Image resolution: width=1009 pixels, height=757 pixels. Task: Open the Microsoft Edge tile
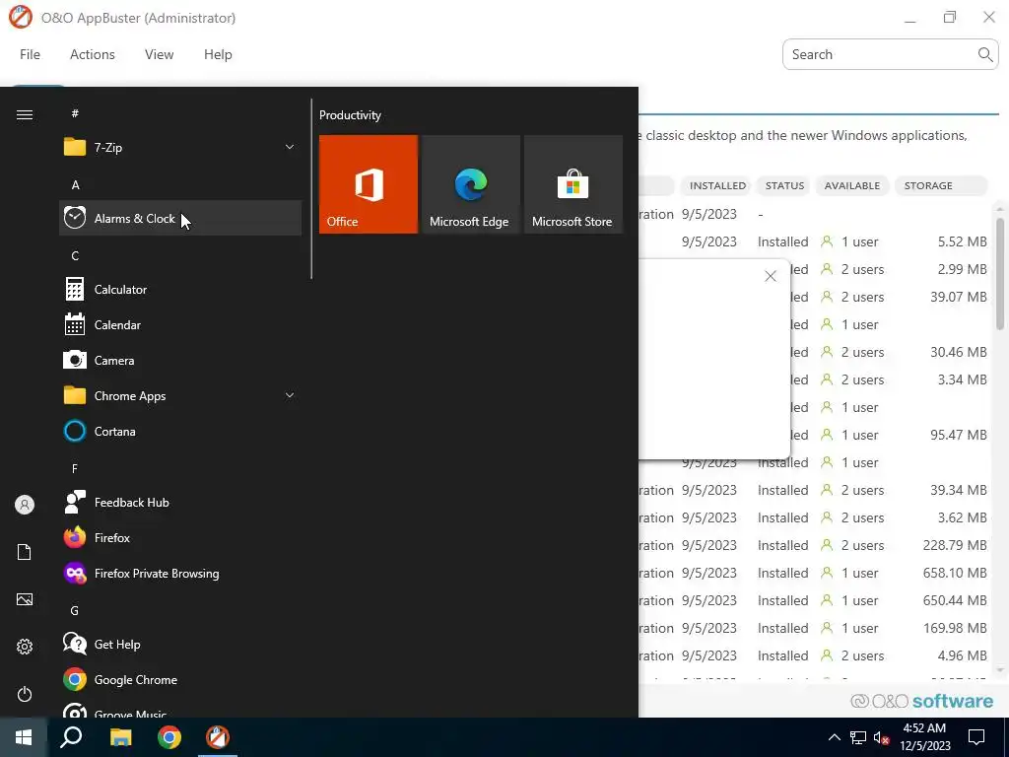coord(470,184)
